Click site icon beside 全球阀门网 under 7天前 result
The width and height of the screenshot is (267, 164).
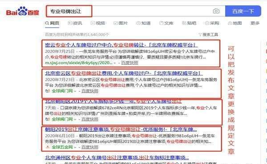point(48,119)
